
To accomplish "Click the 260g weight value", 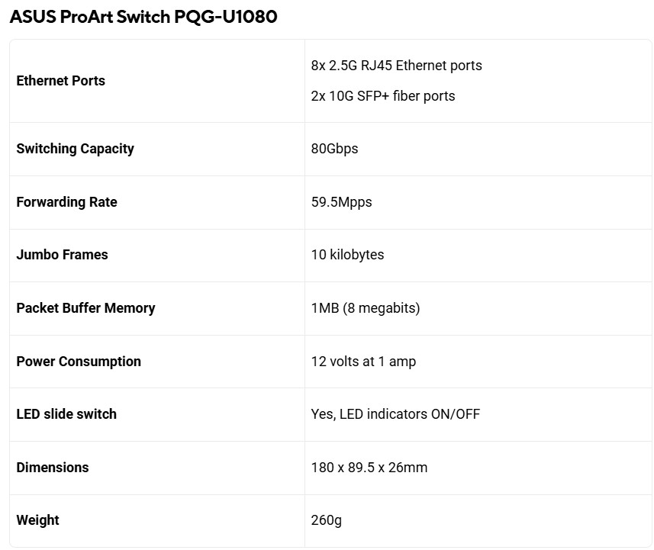I will tap(327, 520).
